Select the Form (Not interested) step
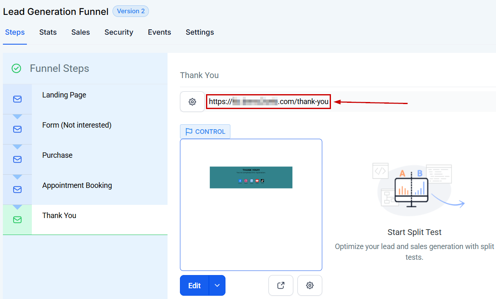This screenshot has height=299, width=496. point(85,129)
